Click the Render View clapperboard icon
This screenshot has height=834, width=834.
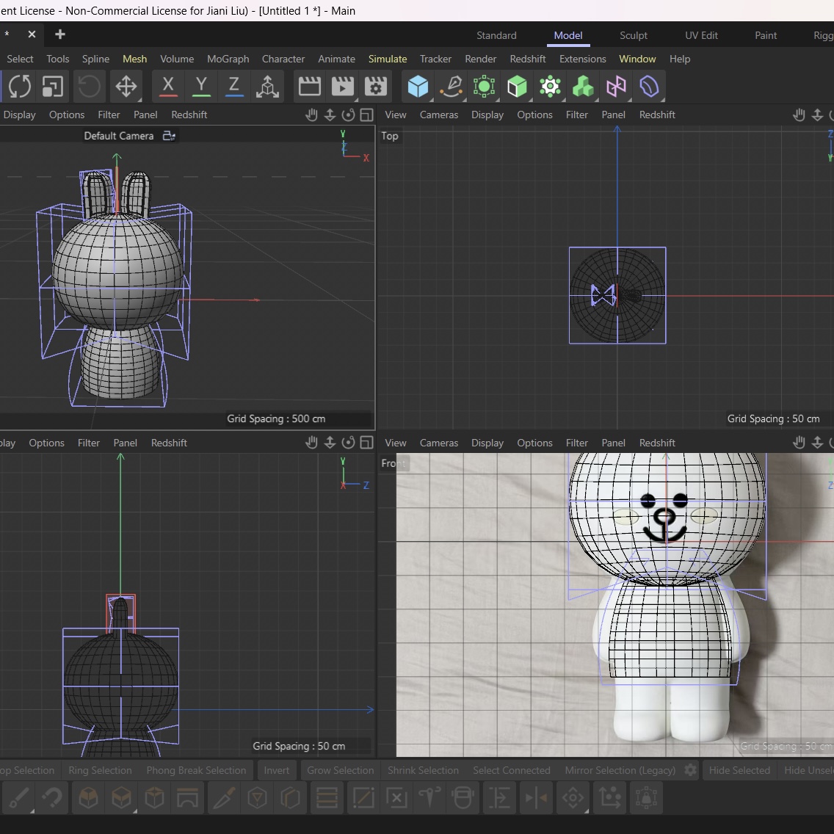point(310,86)
